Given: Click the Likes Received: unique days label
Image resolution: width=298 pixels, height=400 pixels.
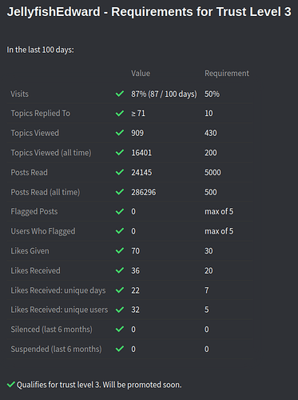Looking at the screenshot, I should tap(58, 290).
